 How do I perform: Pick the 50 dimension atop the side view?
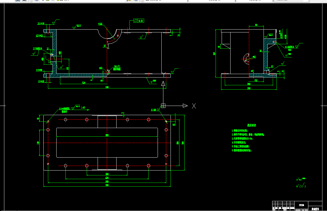coord(256,25)
